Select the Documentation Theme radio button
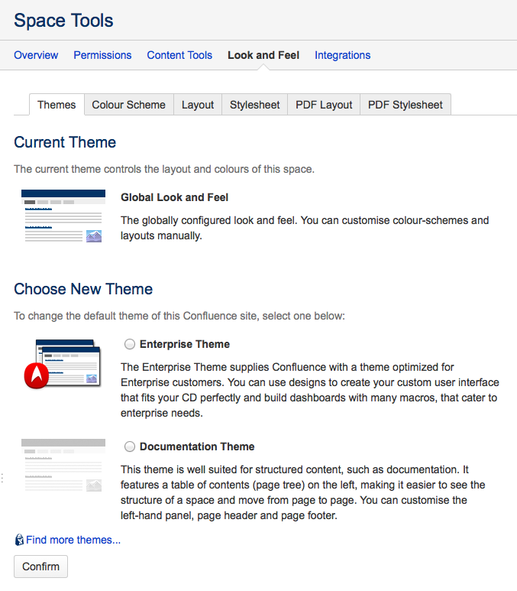This screenshot has height=591, width=517. coord(130,446)
